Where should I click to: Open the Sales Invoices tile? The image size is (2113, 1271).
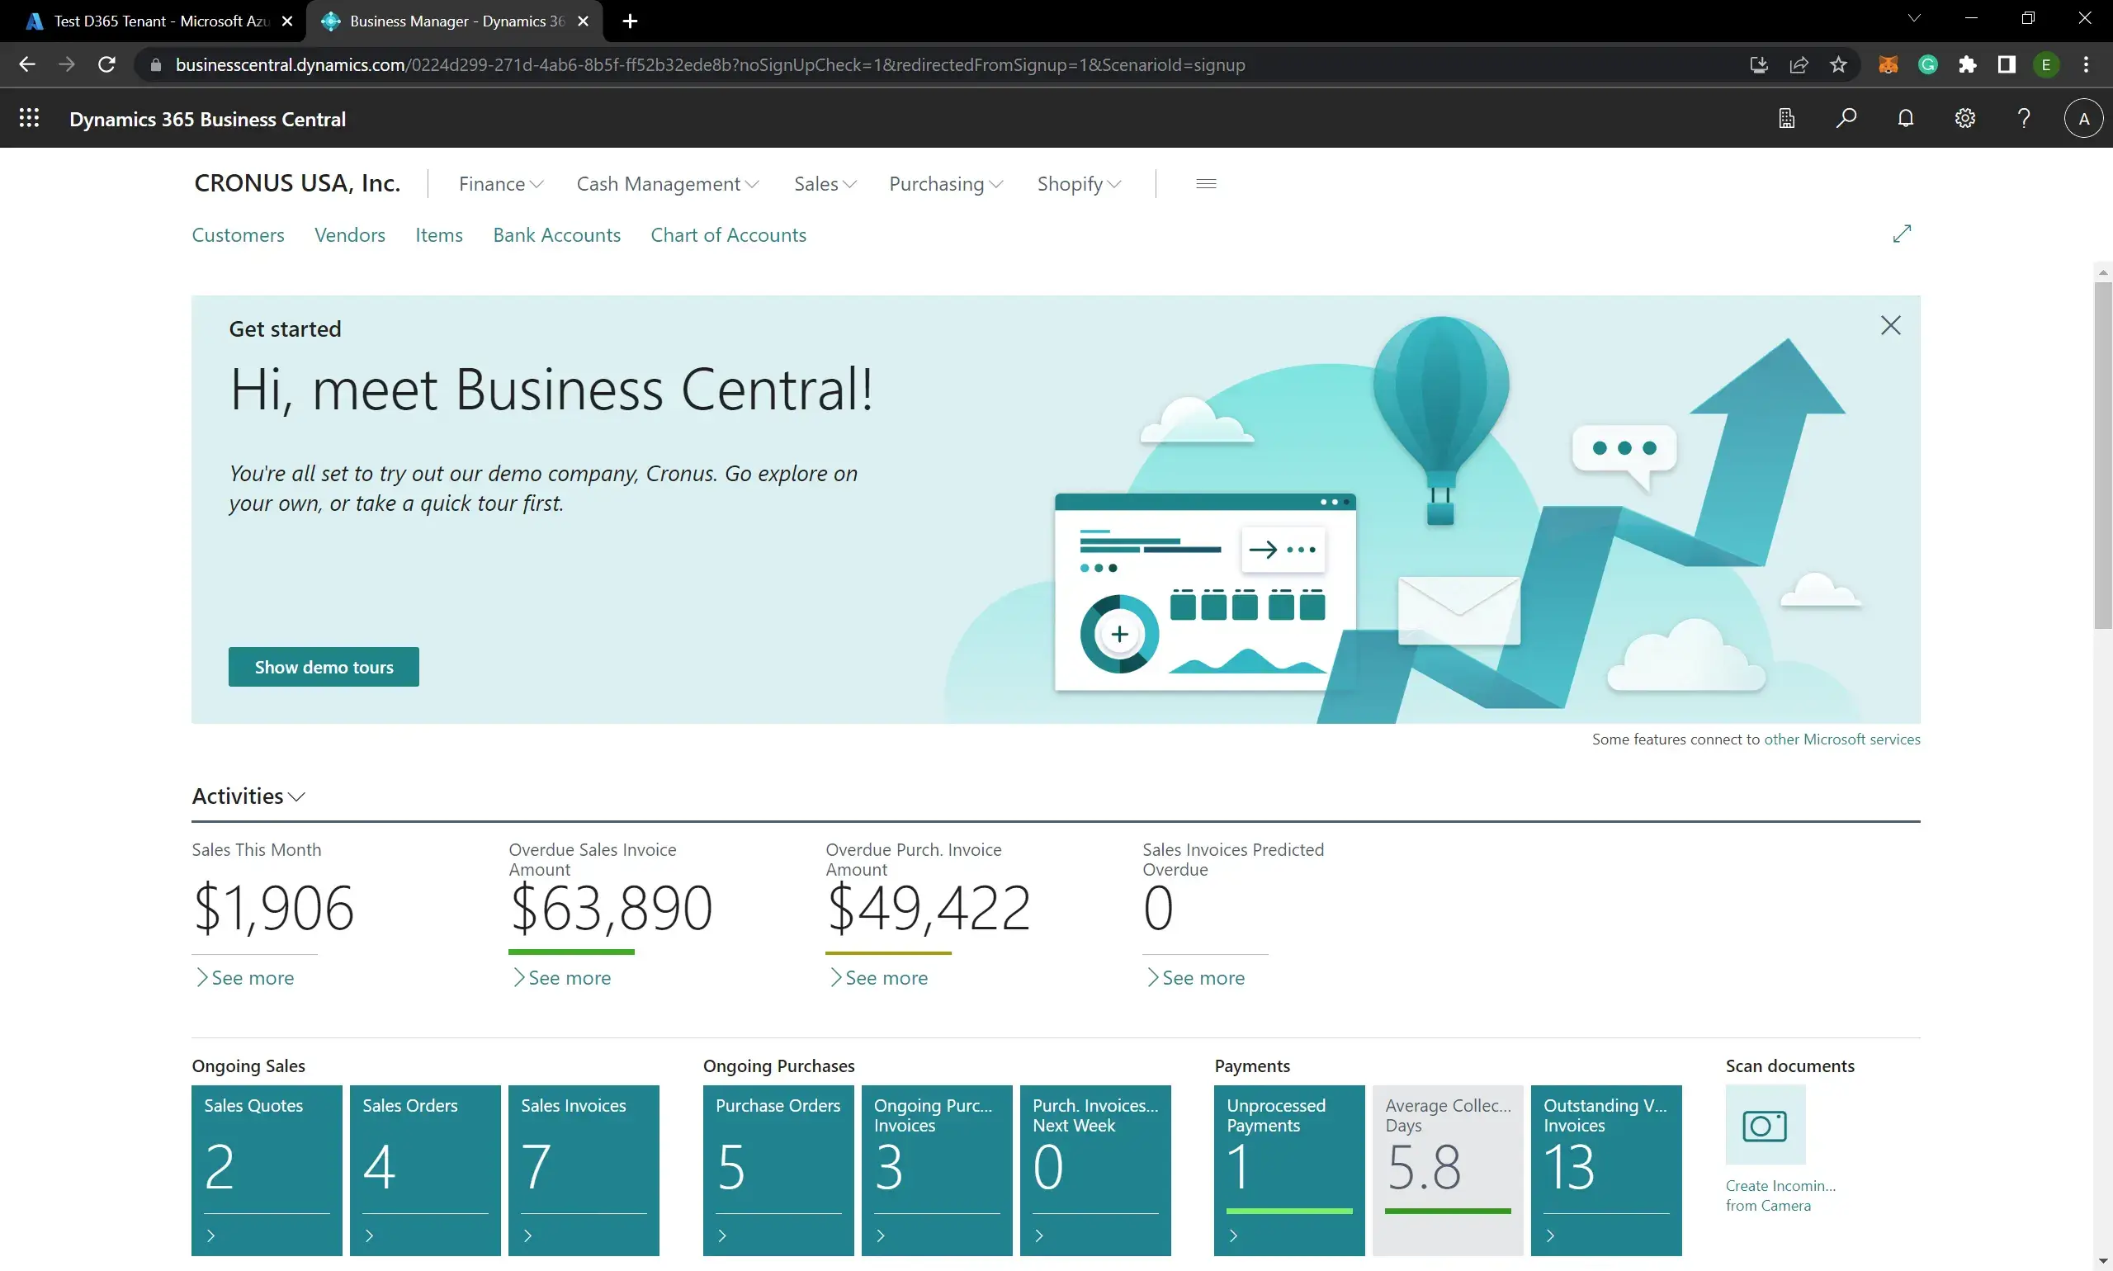tap(584, 1170)
